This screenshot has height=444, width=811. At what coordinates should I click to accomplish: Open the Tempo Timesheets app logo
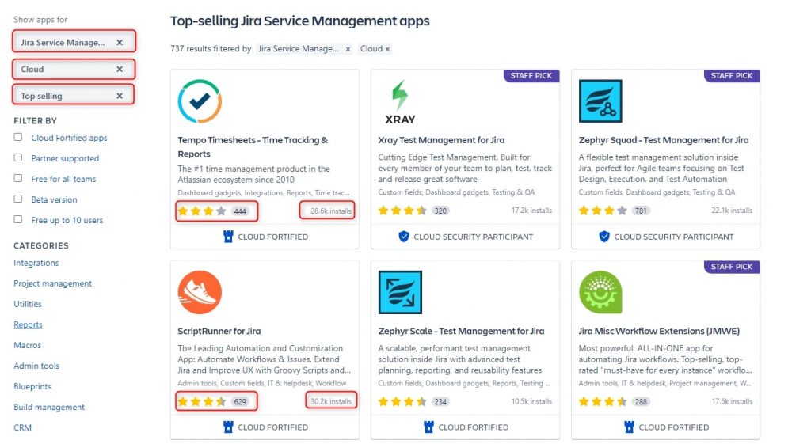200,101
